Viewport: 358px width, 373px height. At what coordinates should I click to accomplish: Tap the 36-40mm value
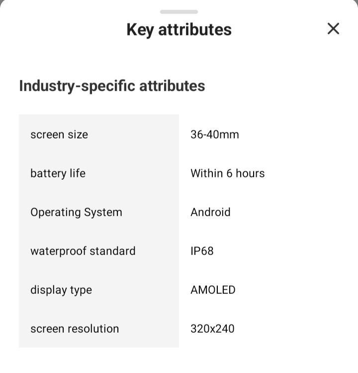[x=215, y=134]
